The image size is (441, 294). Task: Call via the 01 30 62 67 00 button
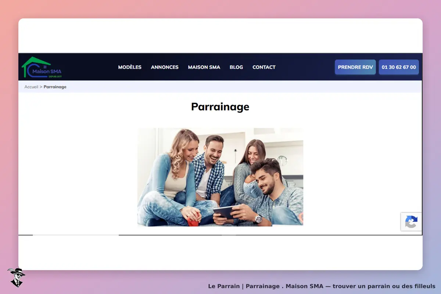(x=399, y=67)
